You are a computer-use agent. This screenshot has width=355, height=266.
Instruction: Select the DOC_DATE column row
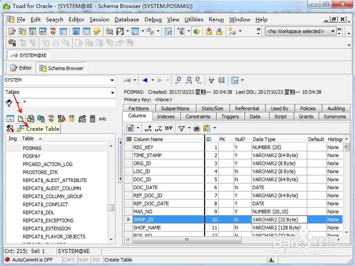tap(233, 187)
